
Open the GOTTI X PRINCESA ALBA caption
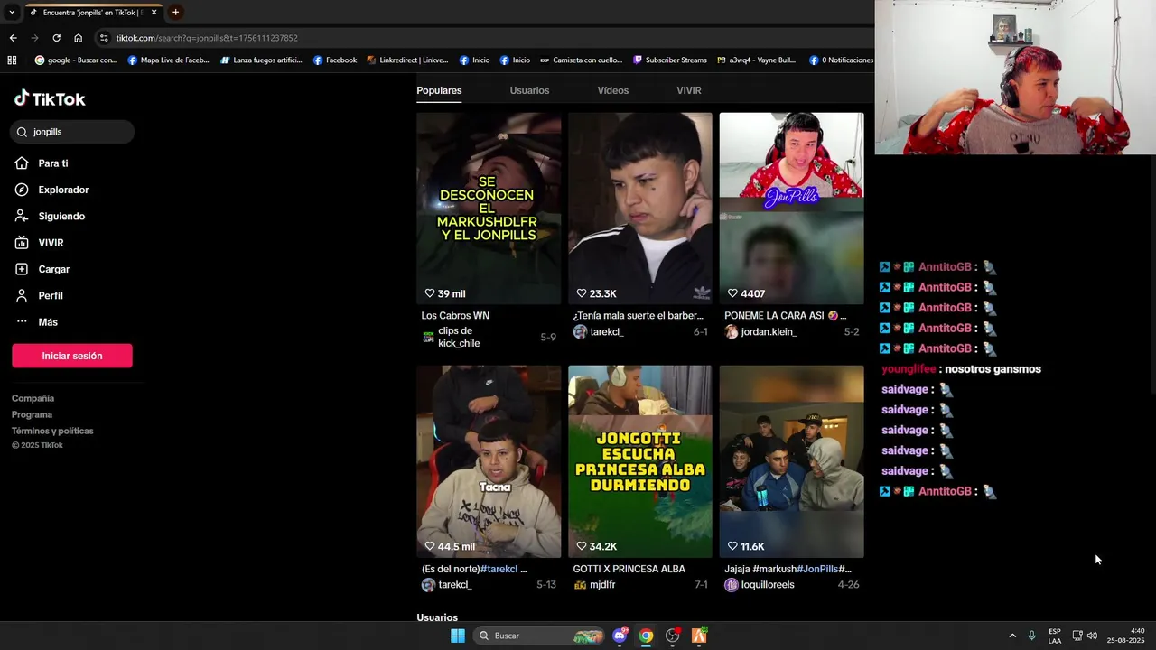coord(629,569)
